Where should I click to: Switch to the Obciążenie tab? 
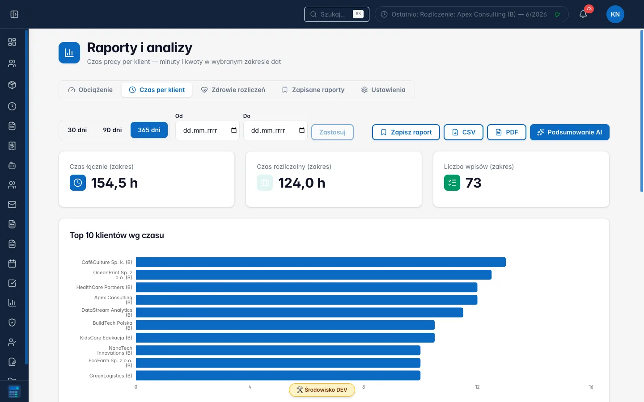coord(90,90)
